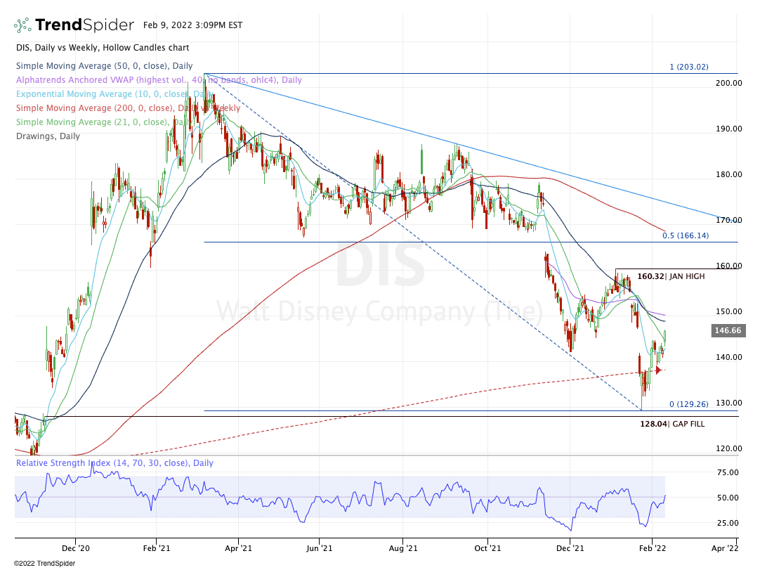
Task: Click the Aug '21 date axis label
Action: (403, 548)
